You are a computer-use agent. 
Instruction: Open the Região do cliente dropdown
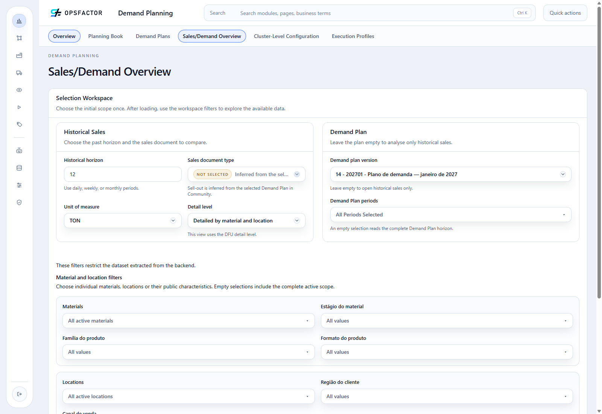[x=447, y=396]
